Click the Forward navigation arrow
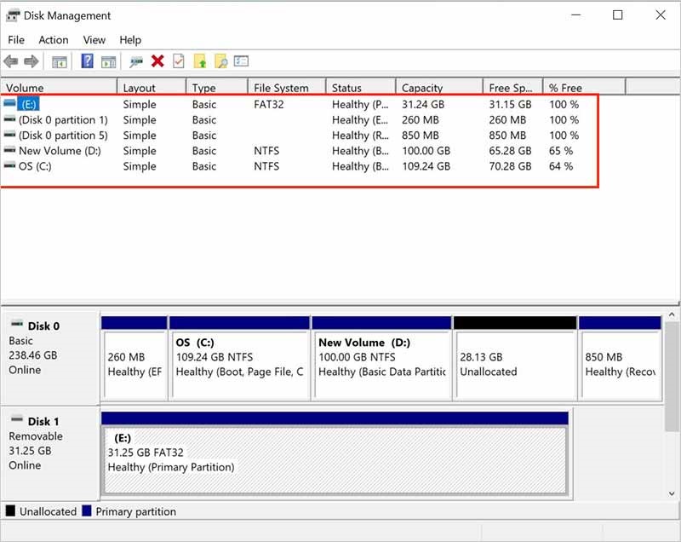This screenshot has width=681, height=542. 31,61
